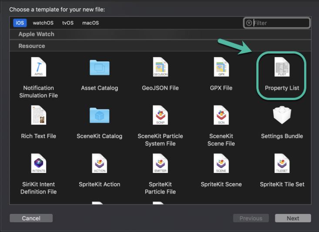Click the Cancel button

[31, 218]
